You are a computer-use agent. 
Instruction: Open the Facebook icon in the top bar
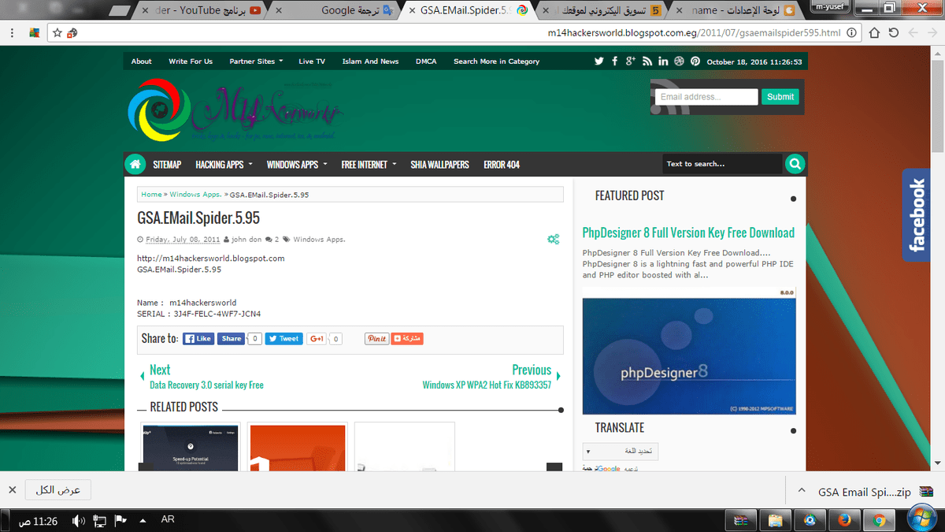[615, 61]
